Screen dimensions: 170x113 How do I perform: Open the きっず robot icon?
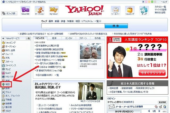point(144,11)
